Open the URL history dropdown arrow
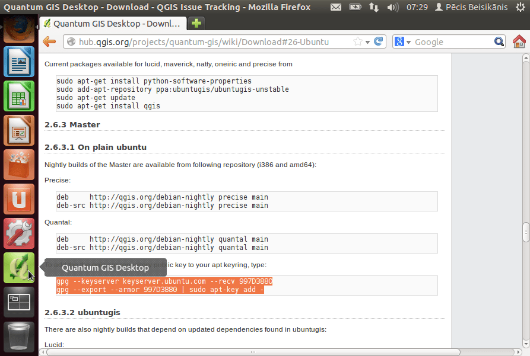The width and height of the screenshot is (530, 356). click(x=367, y=42)
